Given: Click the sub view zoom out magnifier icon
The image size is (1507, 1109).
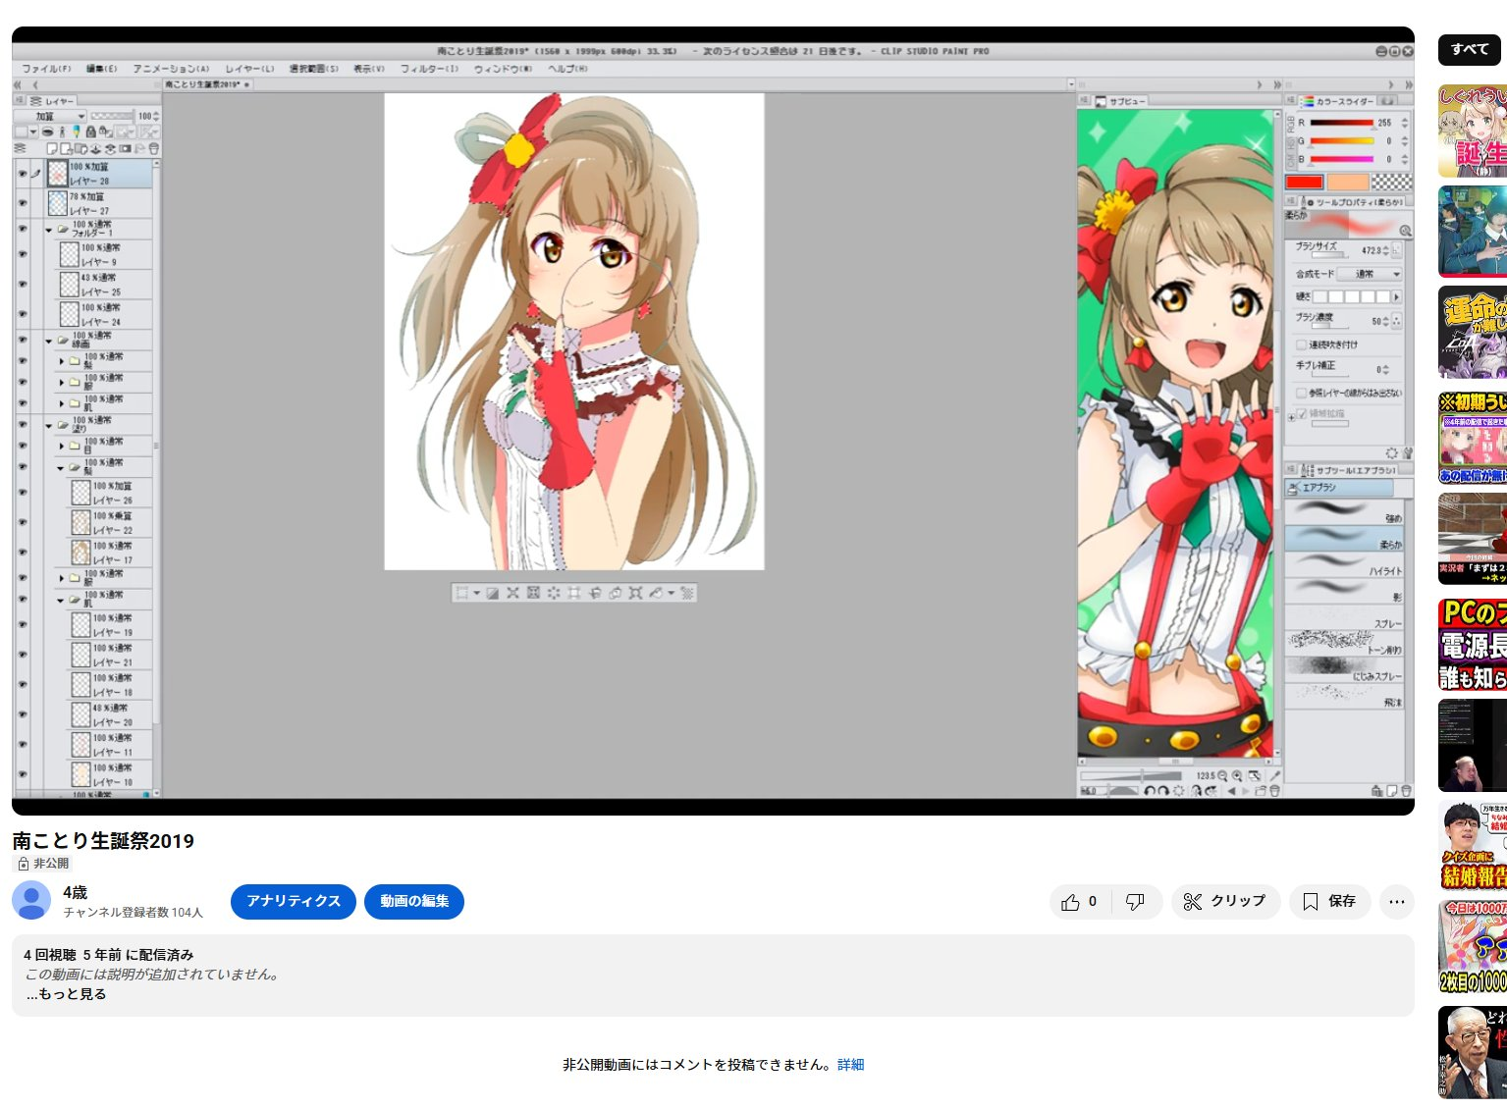Looking at the screenshot, I should click(x=1222, y=775).
